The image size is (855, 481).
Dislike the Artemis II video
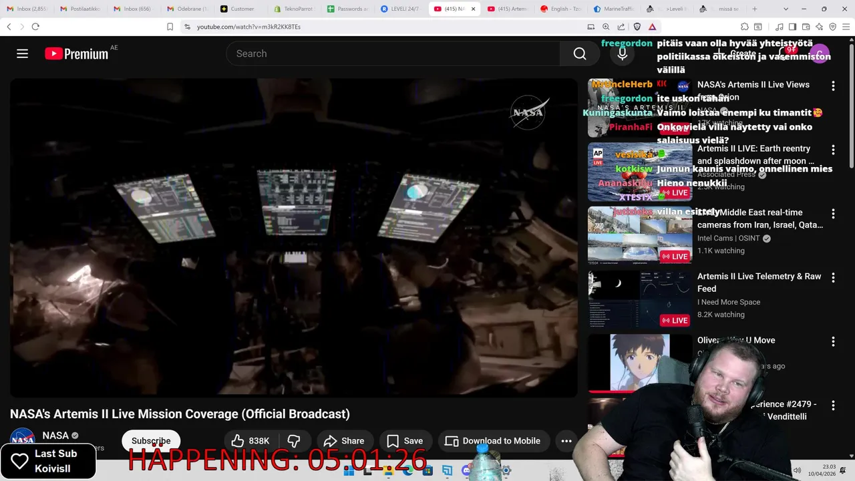pyautogui.click(x=293, y=441)
